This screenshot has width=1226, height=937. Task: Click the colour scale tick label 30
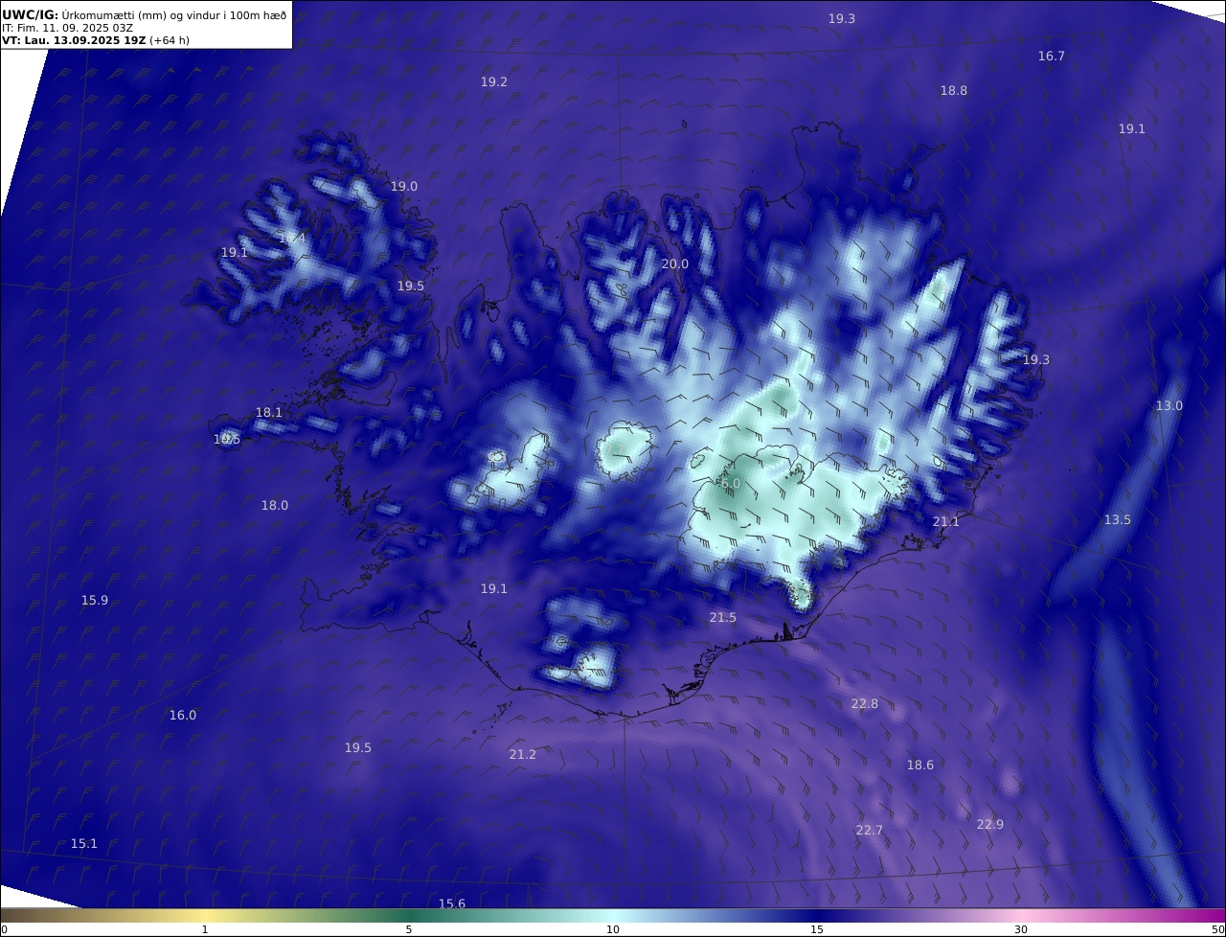pos(1021,929)
